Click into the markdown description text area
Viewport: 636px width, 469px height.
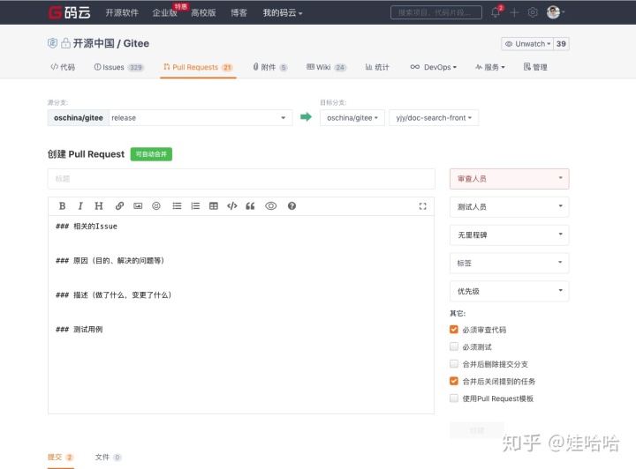click(x=241, y=315)
